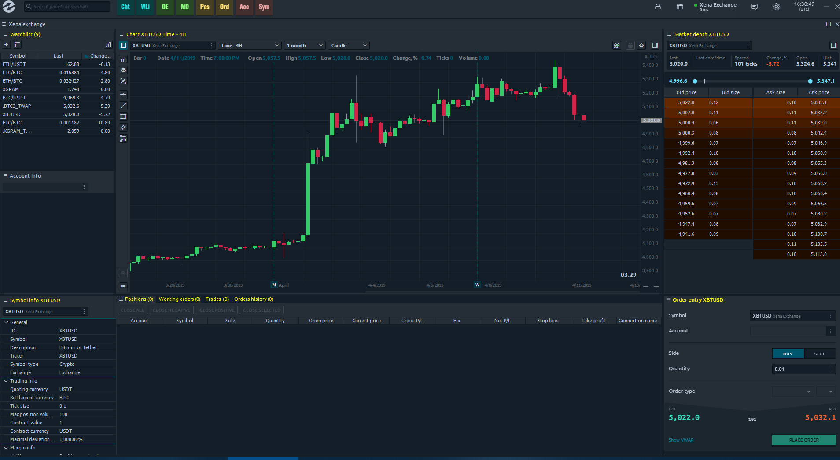Open the Order Entry (OE) panel

coord(165,7)
